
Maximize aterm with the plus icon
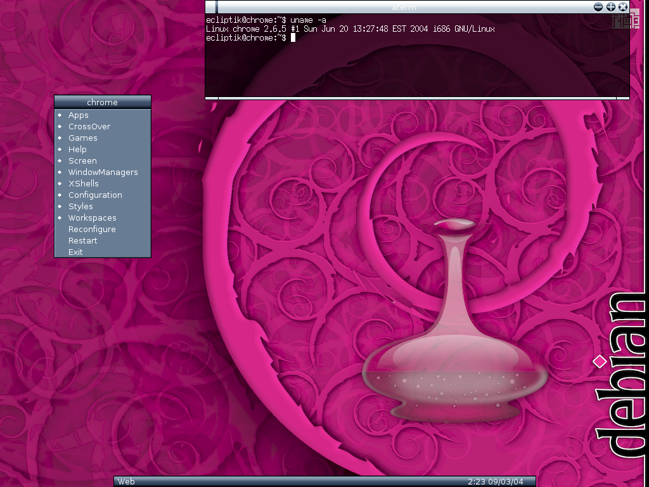click(x=611, y=6)
